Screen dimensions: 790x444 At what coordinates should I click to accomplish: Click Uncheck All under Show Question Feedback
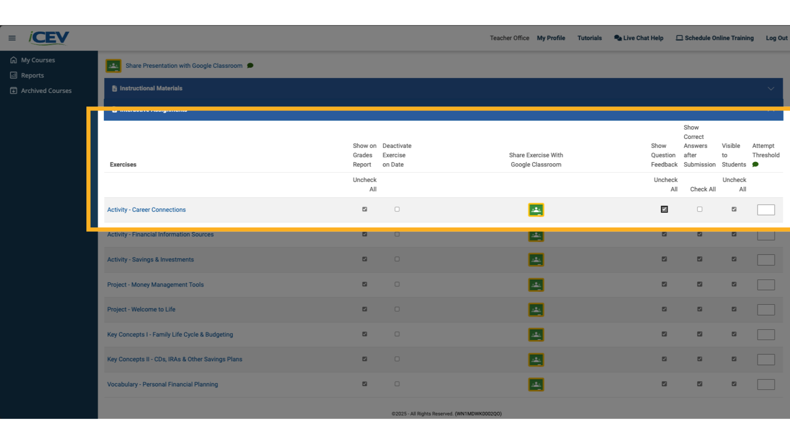pyautogui.click(x=666, y=185)
